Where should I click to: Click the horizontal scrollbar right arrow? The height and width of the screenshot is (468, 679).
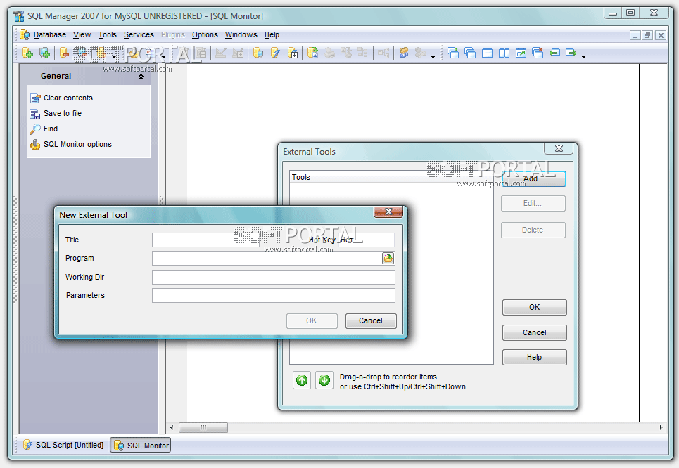pyautogui.click(x=661, y=428)
